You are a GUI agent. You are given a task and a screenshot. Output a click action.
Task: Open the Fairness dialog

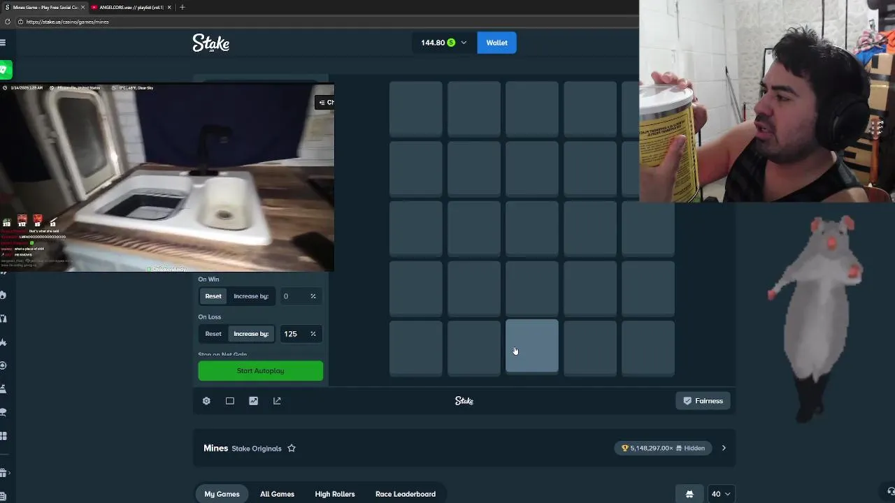pyautogui.click(x=703, y=401)
